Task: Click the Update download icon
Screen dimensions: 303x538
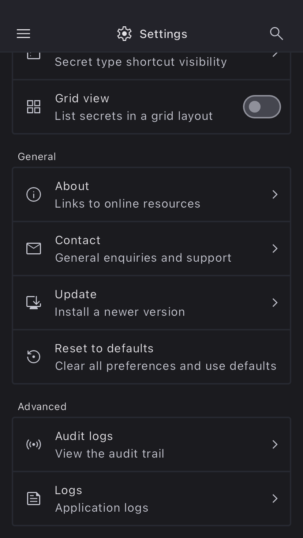Action: [34, 303]
